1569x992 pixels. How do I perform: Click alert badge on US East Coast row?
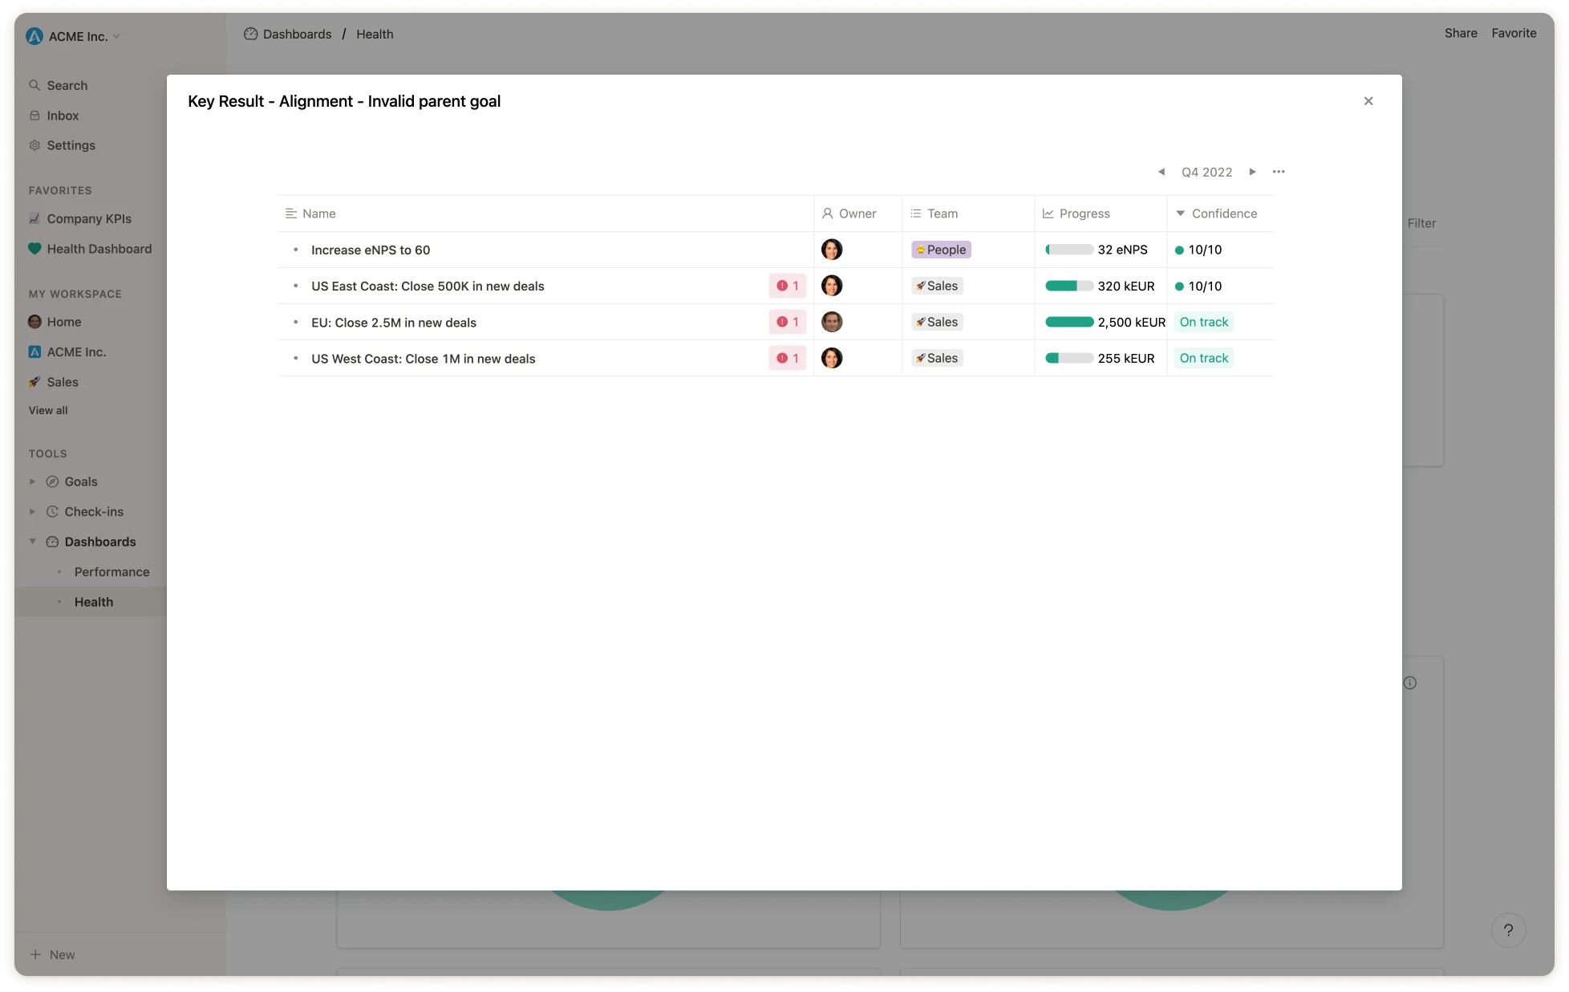pos(787,286)
